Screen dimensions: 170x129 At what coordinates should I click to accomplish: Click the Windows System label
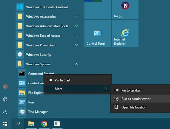pyautogui.click(x=38, y=64)
